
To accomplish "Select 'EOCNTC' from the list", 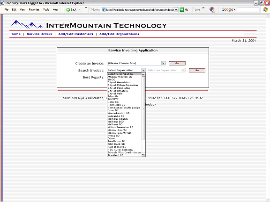I will (x=124, y=99).
